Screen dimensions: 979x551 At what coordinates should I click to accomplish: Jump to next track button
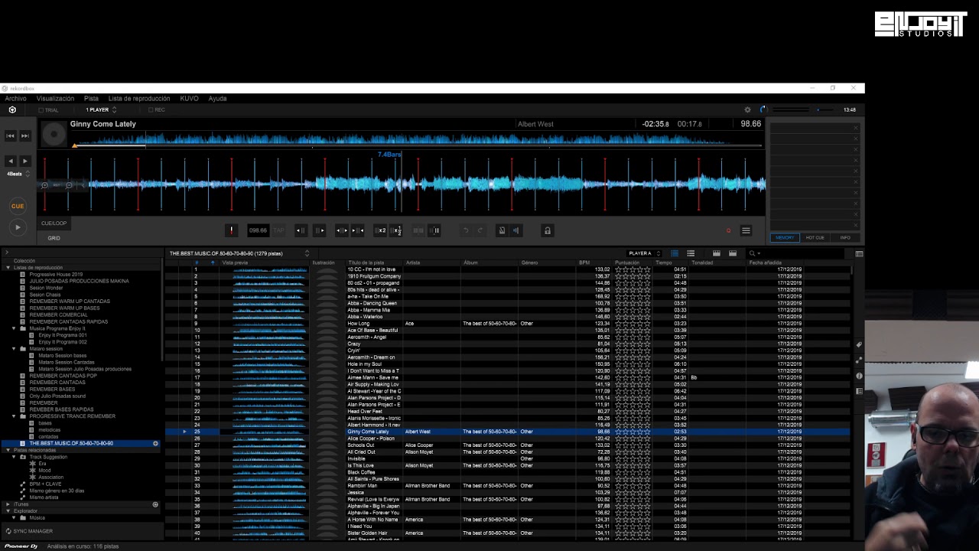(x=24, y=135)
